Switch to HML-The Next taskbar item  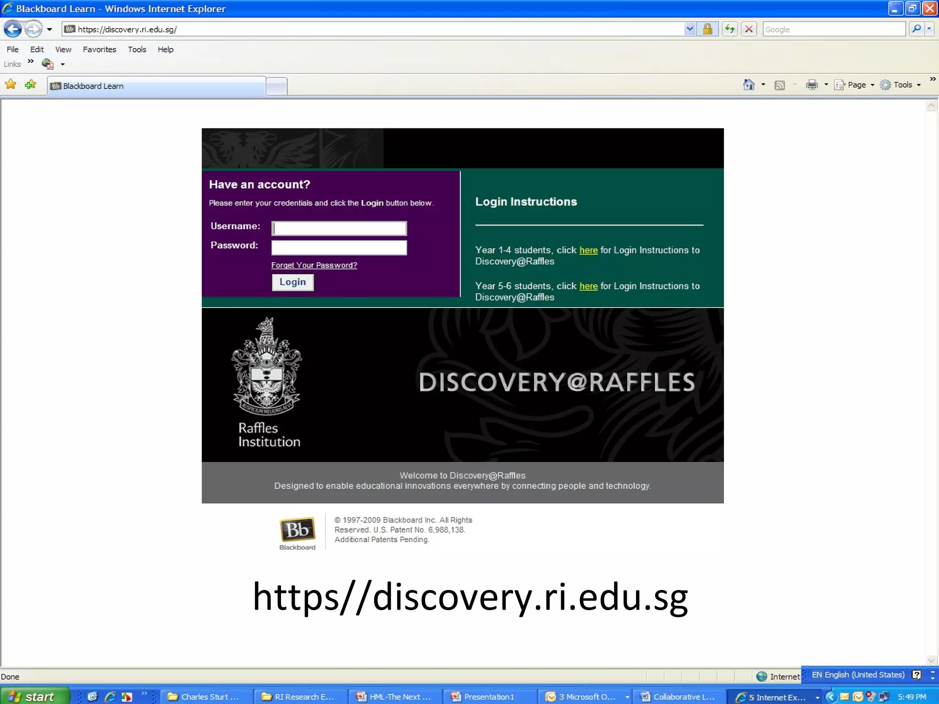(x=395, y=697)
